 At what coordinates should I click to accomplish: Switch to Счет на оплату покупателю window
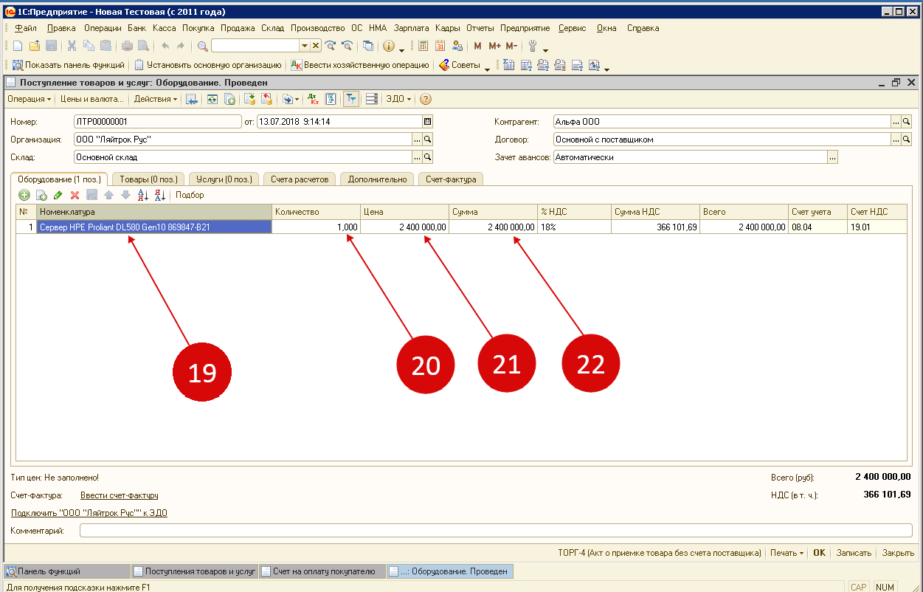point(322,571)
